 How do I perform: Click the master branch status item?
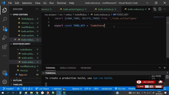[8, 89]
